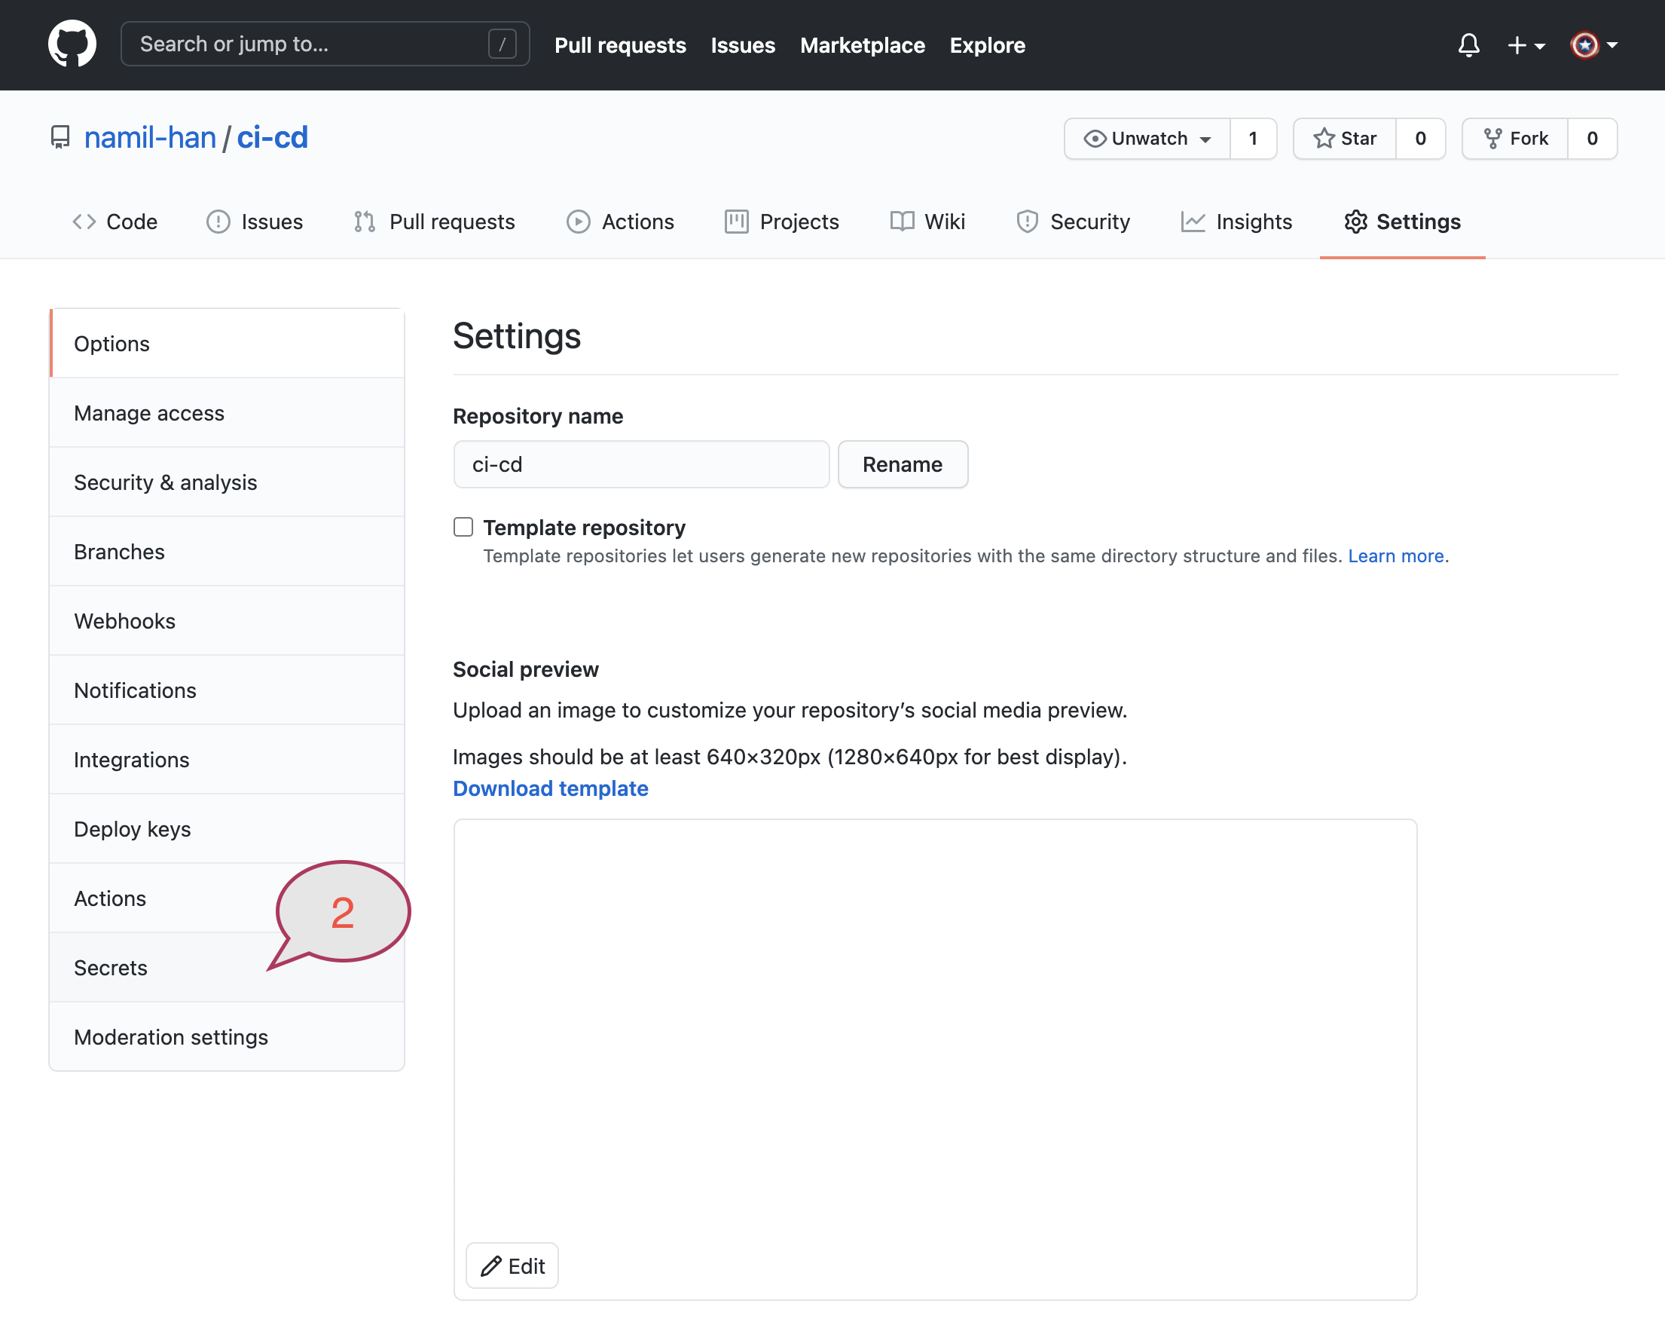The width and height of the screenshot is (1665, 1319).
Task: Open the notifications bell icon
Action: [x=1468, y=44]
